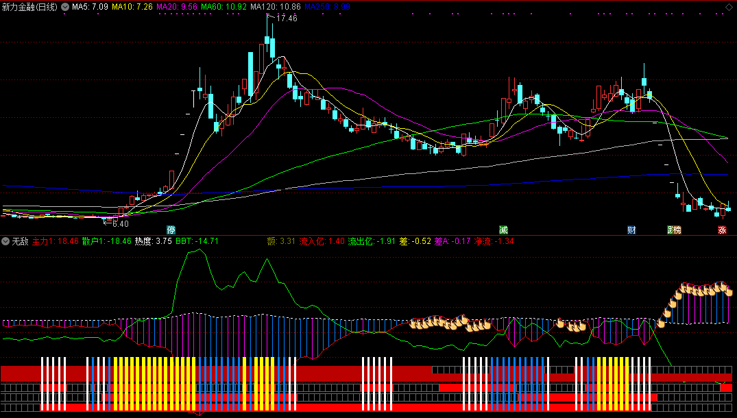Image resolution: width=737 pixels, height=418 pixels.
Task: Click the MA5: 7.09 label
Action: [x=90, y=7]
